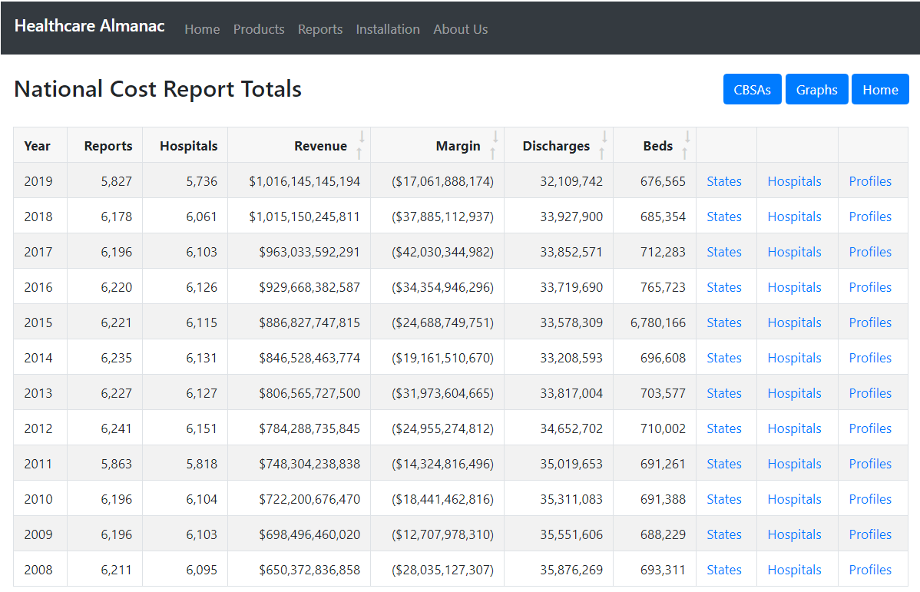Open Profiles link for 2019

click(x=870, y=181)
